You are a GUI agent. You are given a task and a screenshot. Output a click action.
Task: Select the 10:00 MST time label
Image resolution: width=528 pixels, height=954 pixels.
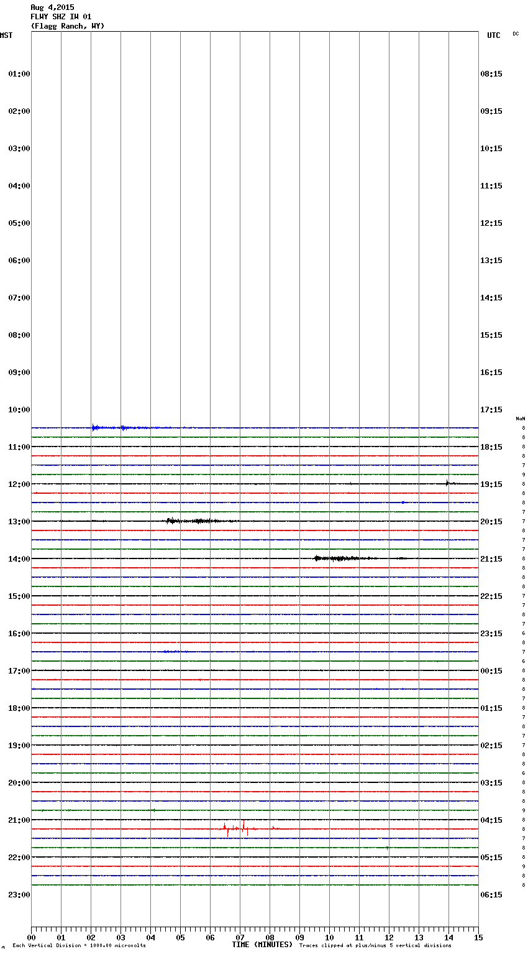pyautogui.click(x=19, y=410)
